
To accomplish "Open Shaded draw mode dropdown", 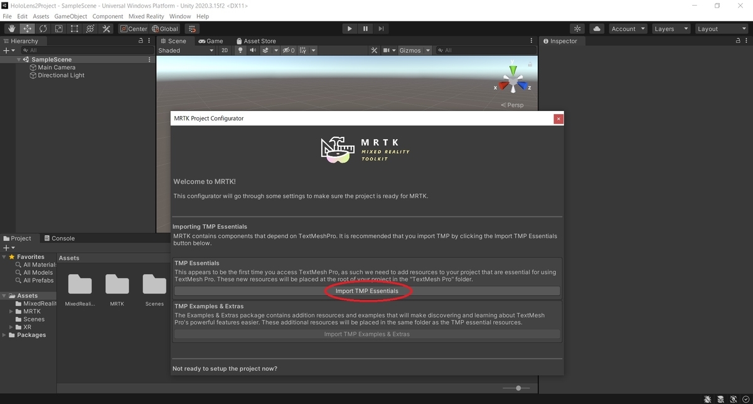I will [x=185, y=50].
